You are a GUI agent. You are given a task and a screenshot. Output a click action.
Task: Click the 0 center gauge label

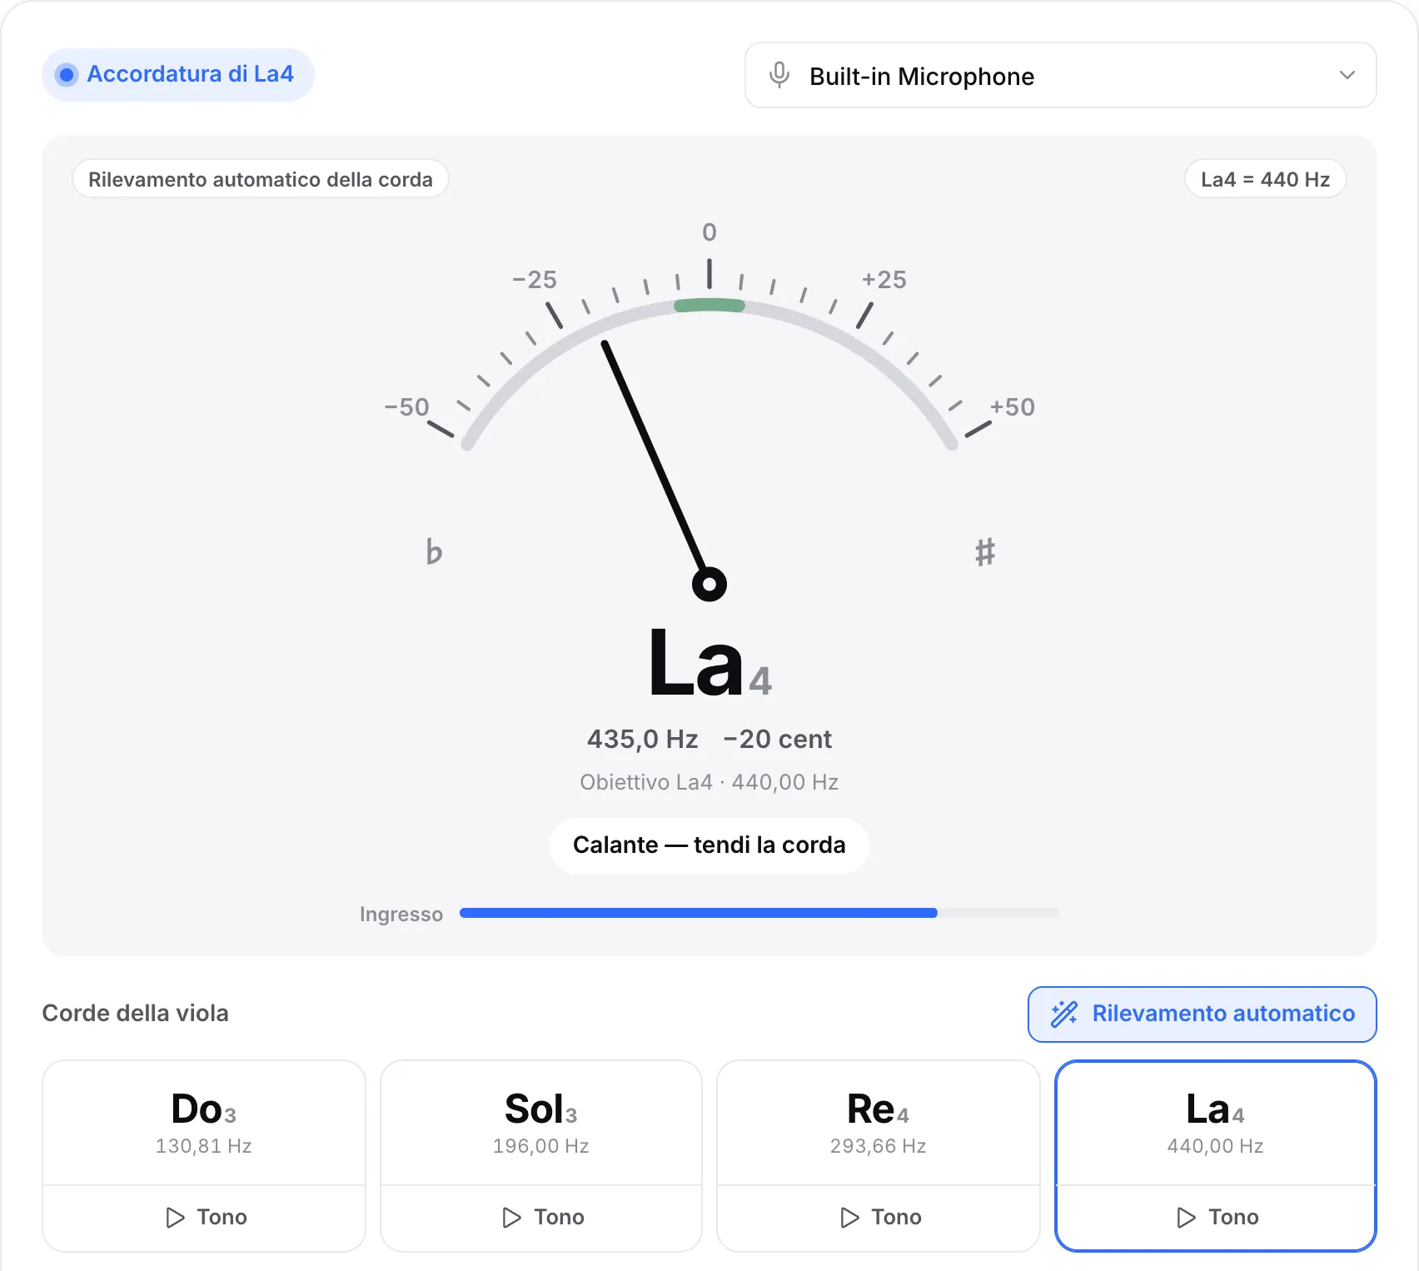coord(709,232)
